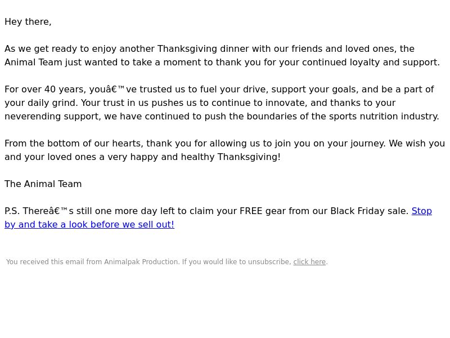This screenshot has width=450, height=338.
Task: Click the phrase 'continued loyalty and support'
Action: coord(370,63)
